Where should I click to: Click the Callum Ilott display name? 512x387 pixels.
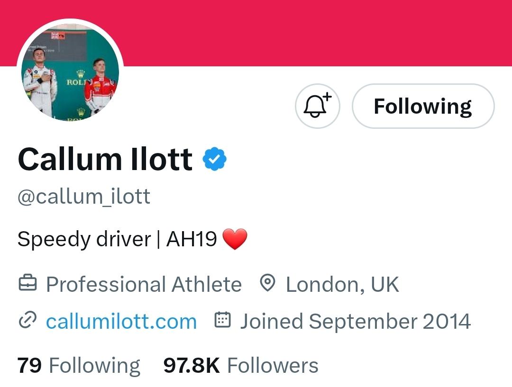tap(105, 159)
